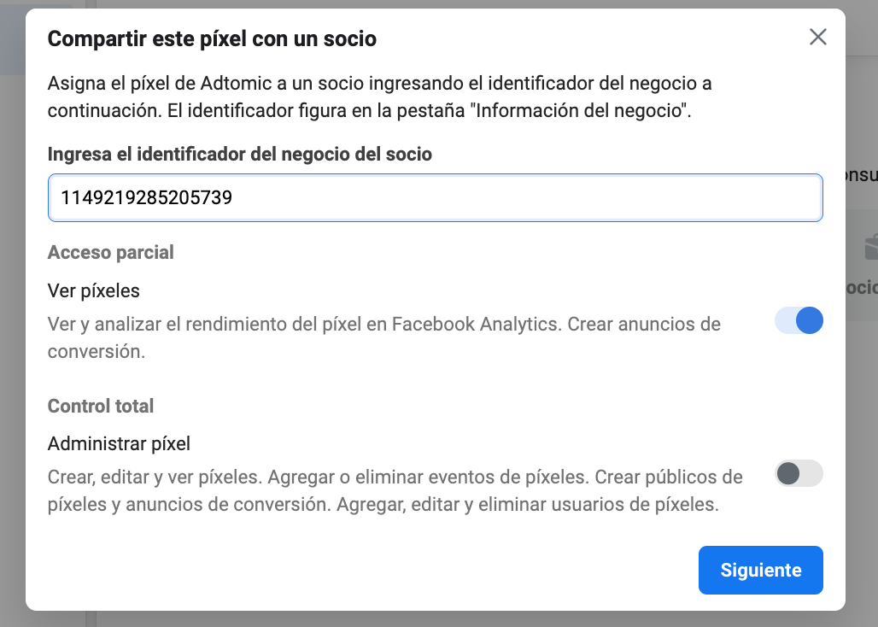Focus the partner business ID input field
The width and height of the screenshot is (878, 627).
435,197
